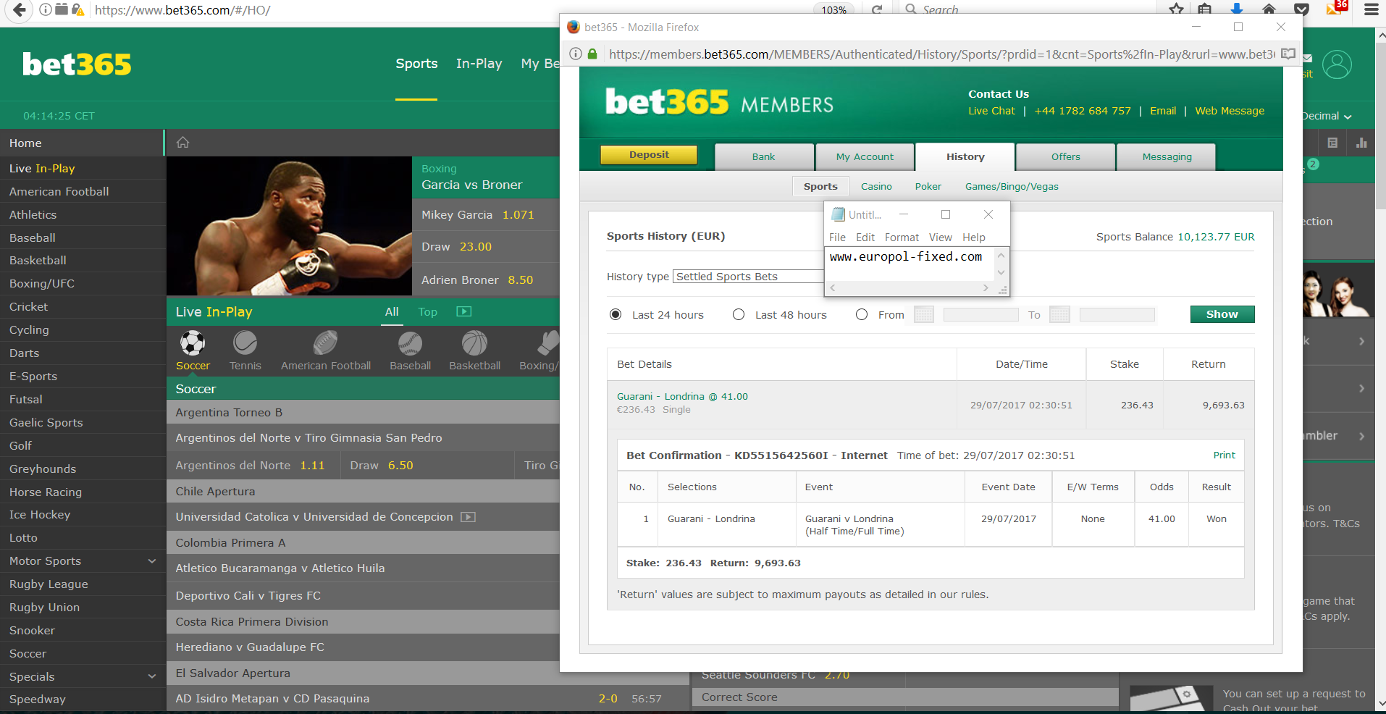
Task: Bookmark this page with the star icon
Action: tap(1176, 9)
